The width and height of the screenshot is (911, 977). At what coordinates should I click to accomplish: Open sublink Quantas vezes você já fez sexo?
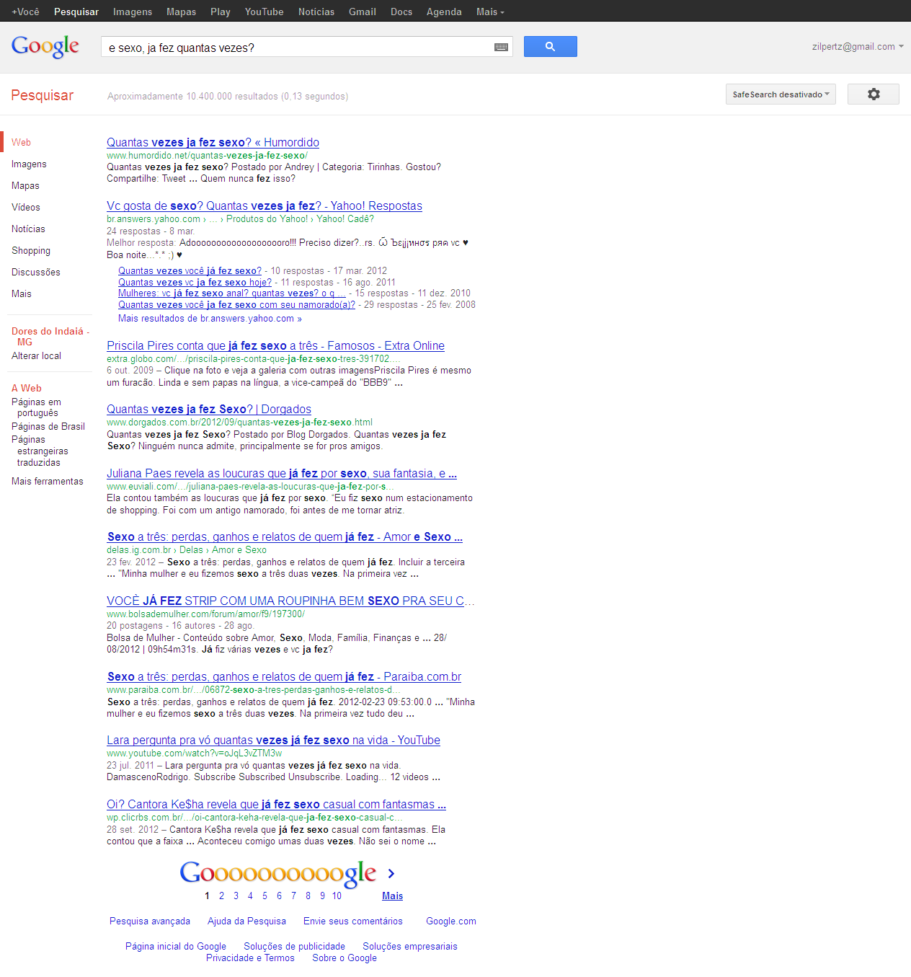pyautogui.click(x=190, y=270)
